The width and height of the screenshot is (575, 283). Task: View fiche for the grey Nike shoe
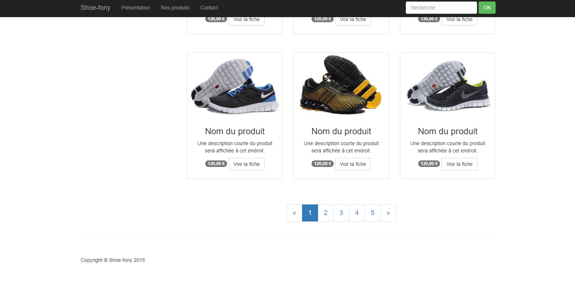tap(459, 164)
